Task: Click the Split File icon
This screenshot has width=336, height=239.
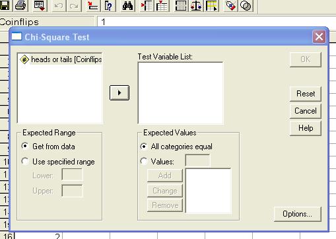Action: [181, 5]
